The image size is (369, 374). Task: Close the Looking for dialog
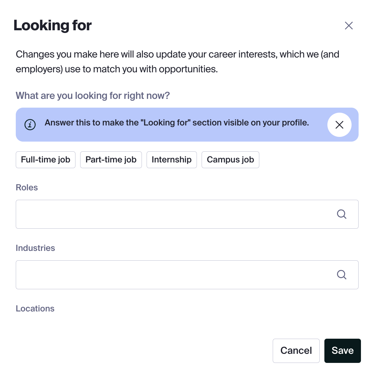tap(349, 26)
